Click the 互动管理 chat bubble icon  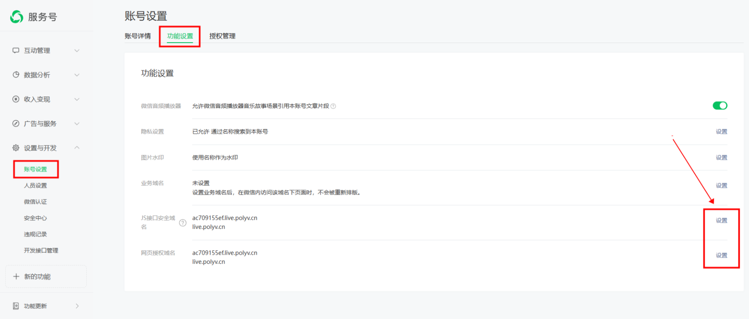click(16, 51)
